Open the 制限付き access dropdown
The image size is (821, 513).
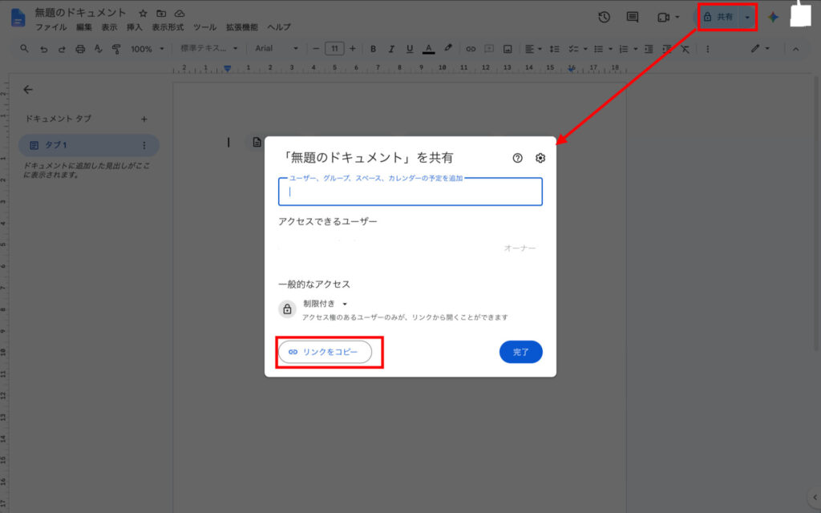point(326,304)
